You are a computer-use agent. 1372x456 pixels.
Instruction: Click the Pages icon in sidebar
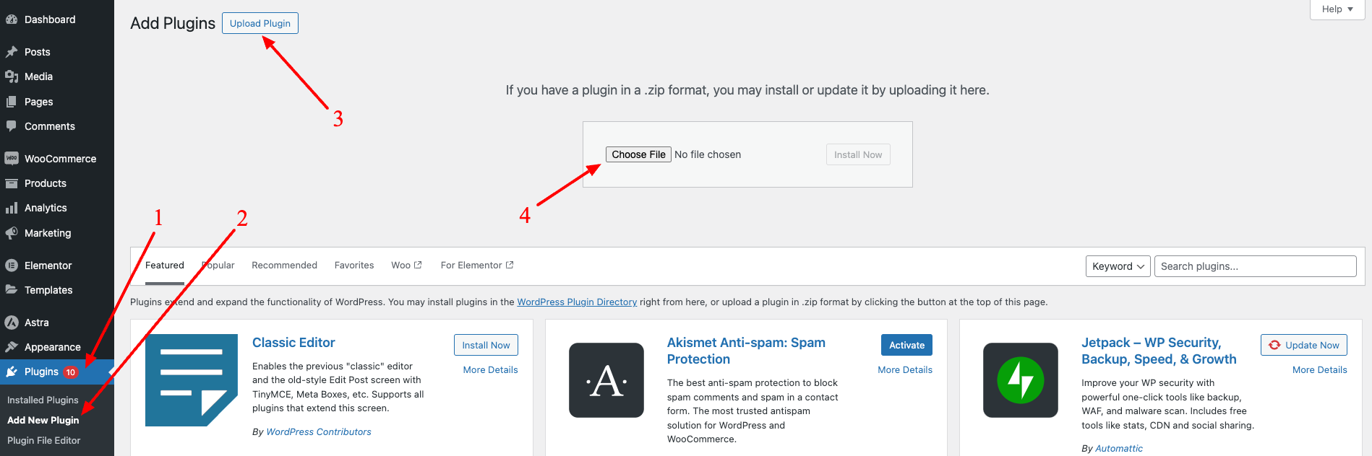point(12,102)
